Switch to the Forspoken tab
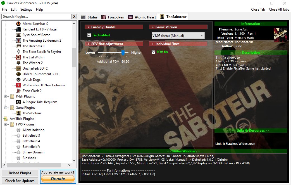Viewport: 291px width, 185px height. (x=113, y=17)
